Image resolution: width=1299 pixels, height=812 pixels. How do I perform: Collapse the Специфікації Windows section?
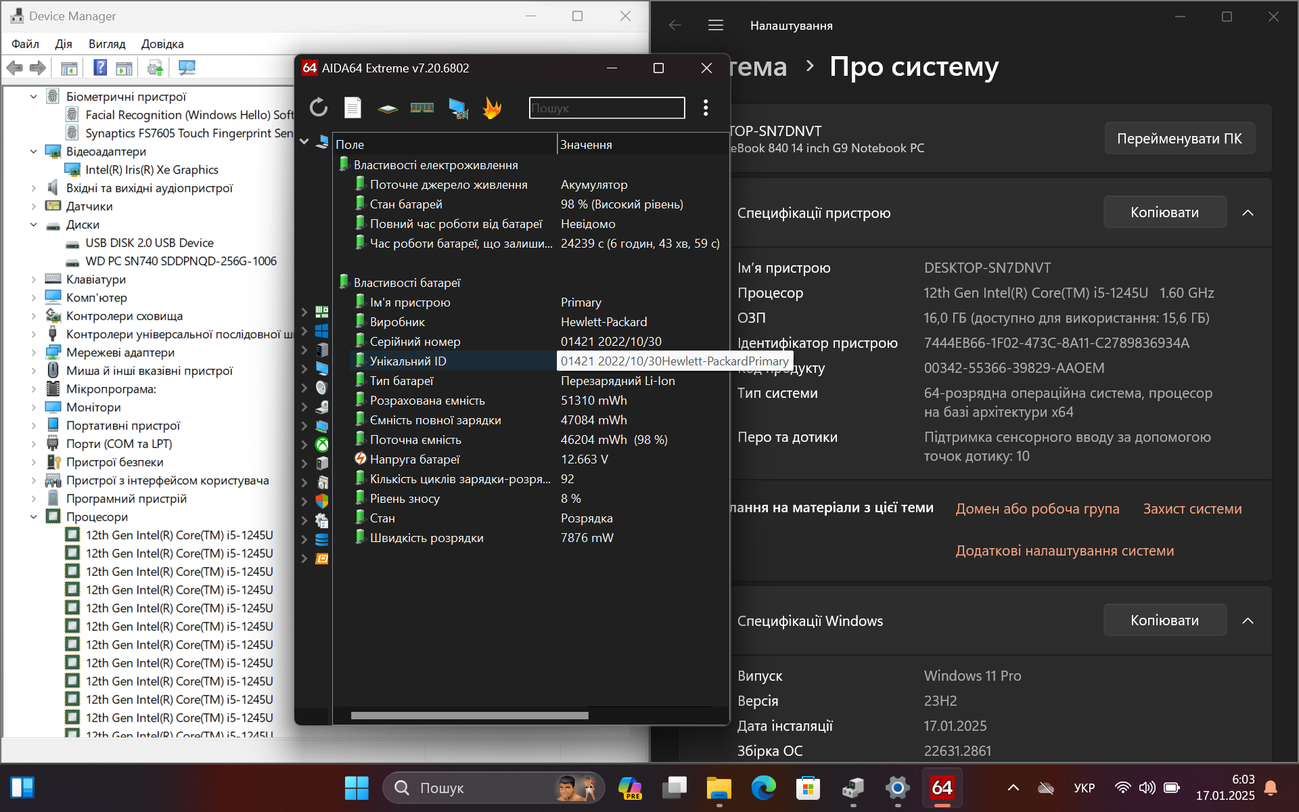click(1248, 621)
